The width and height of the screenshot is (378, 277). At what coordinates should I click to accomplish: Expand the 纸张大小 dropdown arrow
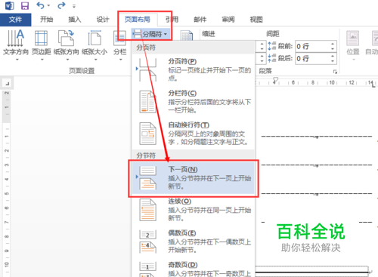pyautogui.click(x=95, y=60)
